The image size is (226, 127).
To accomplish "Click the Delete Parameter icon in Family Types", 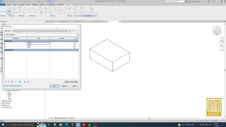I will (13, 82).
